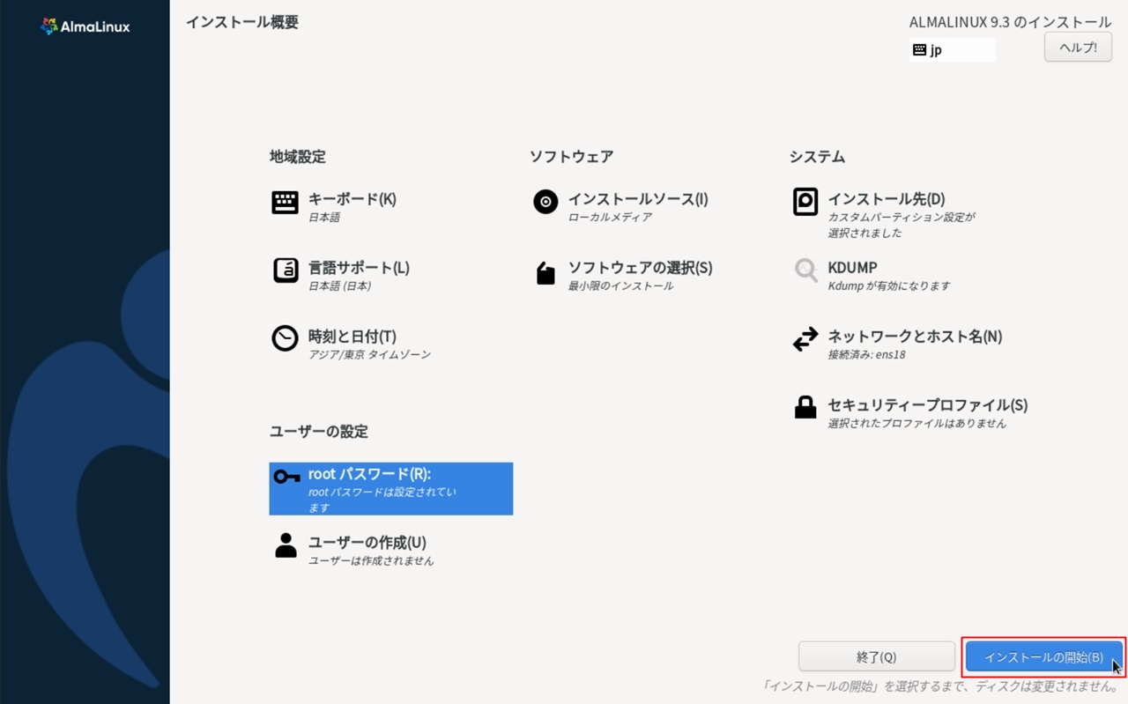Click the arrows icon for ネットワークとホスト名
This screenshot has height=704, width=1128.
(805, 339)
